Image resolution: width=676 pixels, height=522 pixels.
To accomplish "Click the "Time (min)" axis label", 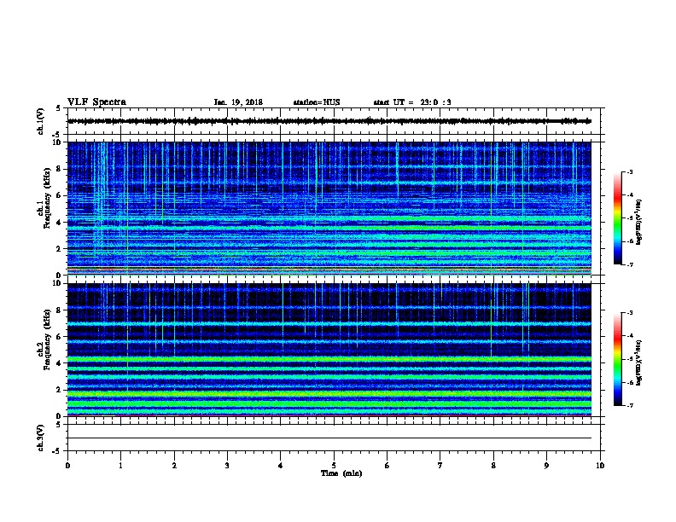I will pyautogui.click(x=341, y=473).
